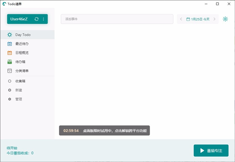The height and width of the screenshot is (162, 235).
Task: Select Day Todo in the sidebar
Action: pos(23,35)
